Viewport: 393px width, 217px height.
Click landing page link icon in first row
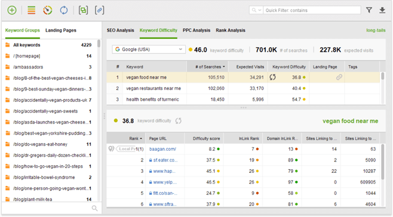(x=339, y=77)
